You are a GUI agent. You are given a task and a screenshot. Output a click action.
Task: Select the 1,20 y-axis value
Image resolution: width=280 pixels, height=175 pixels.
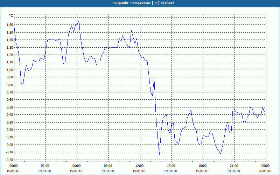[x=10, y=55]
